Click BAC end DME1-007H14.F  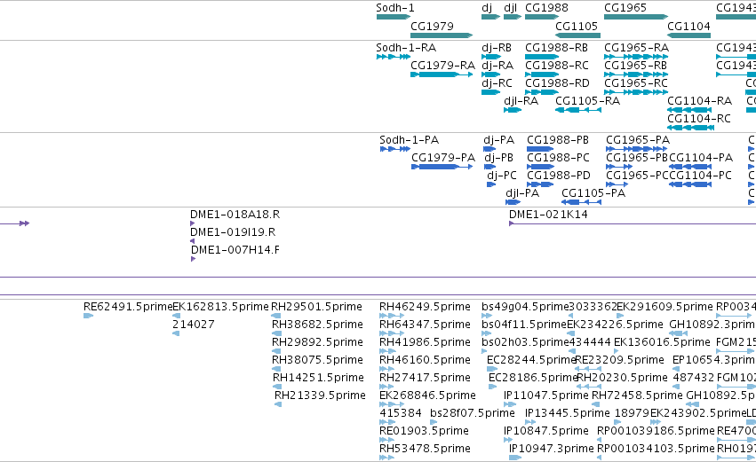click(194, 260)
